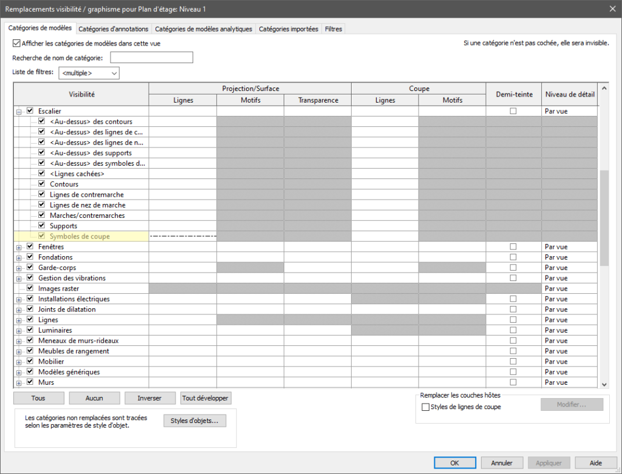Click Par vue detail level for Escalier
This screenshot has width=622, height=474.
pyautogui.click(x=569, y=111)
